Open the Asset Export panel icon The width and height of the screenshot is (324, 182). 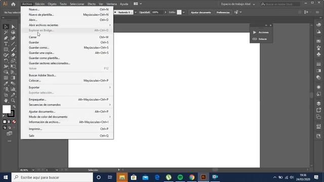[318, 110]
